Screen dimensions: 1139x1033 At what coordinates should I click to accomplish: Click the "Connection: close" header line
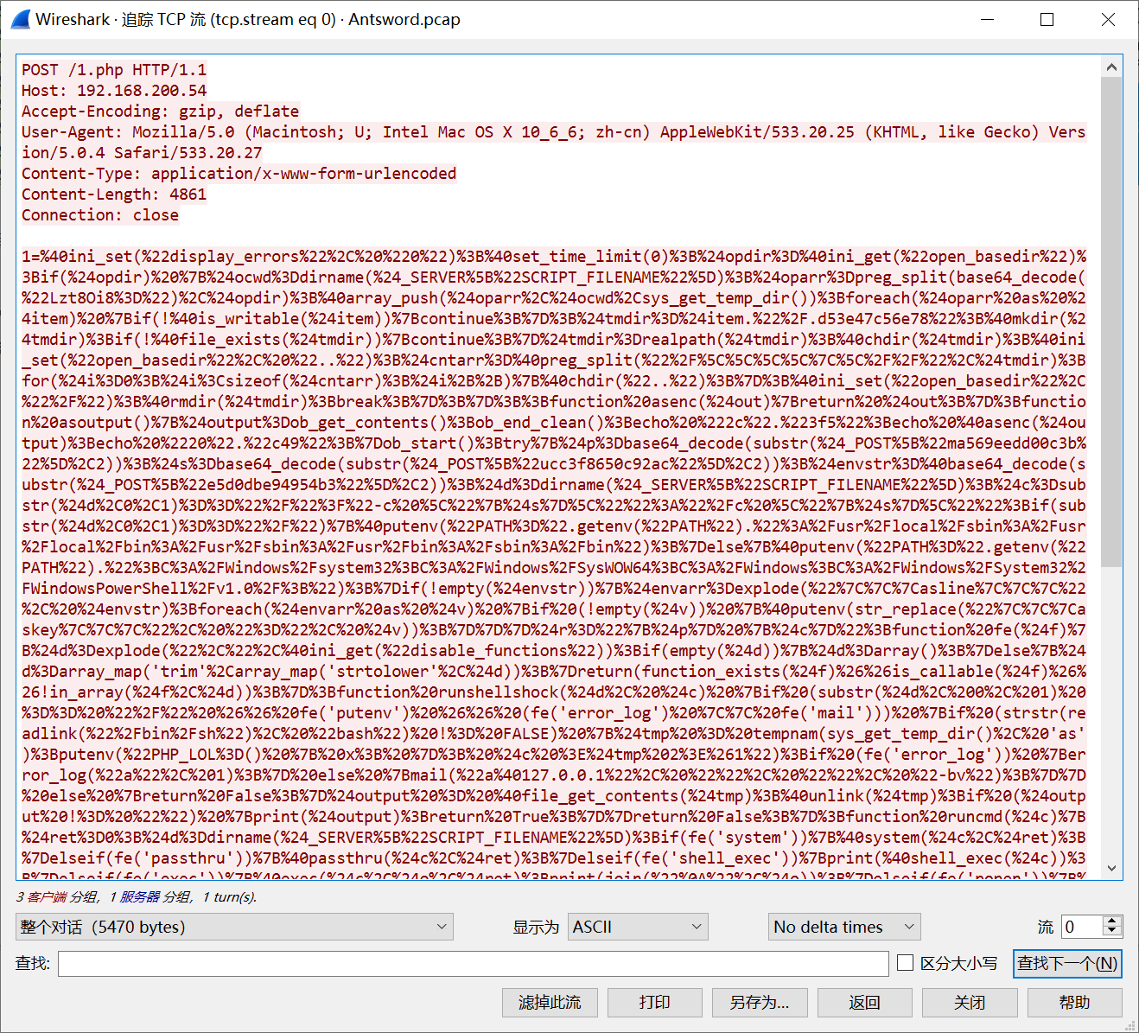100,215
